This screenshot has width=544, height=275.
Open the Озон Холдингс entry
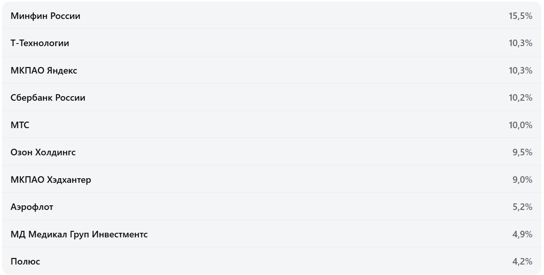pos(43,152)
